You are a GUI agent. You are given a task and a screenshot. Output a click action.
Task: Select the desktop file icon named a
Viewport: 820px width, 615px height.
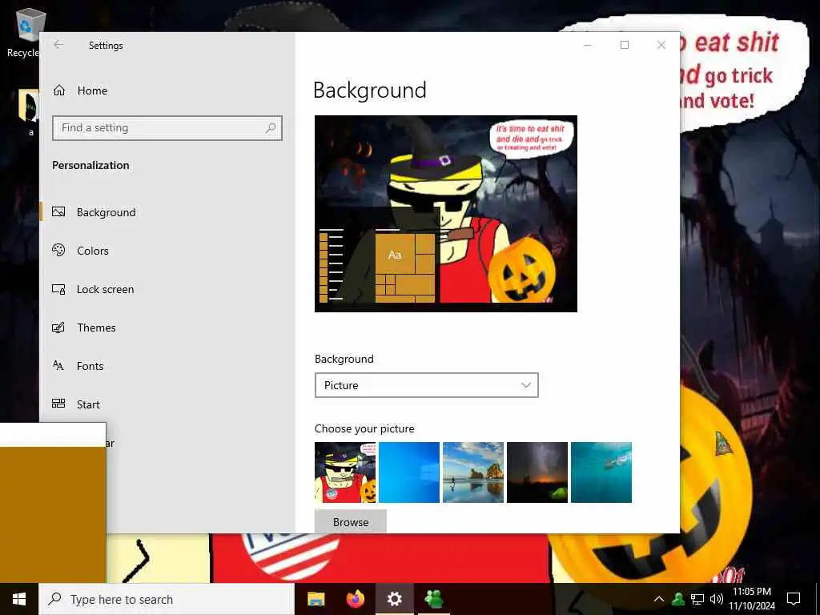tap(30, 112)
